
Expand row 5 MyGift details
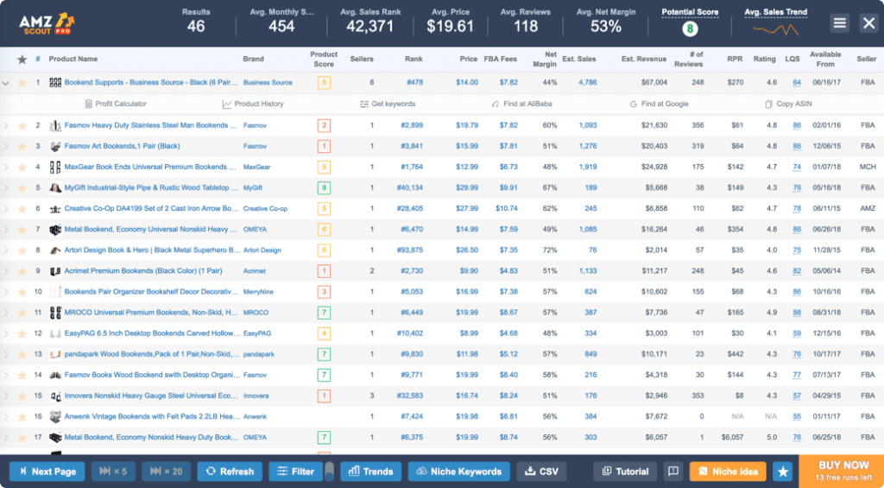(6, 188)
